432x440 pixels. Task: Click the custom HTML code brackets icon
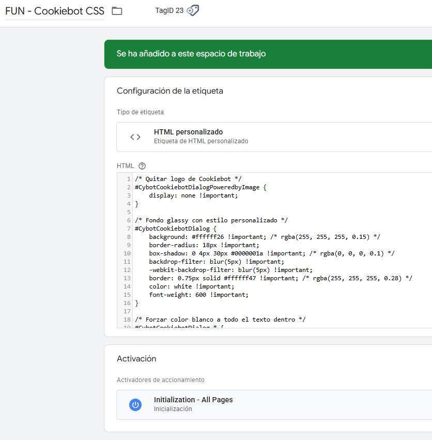(135, 137)
